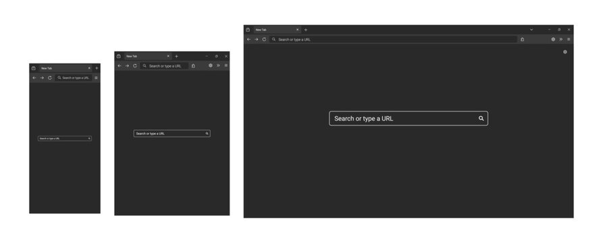Image resolution: width=603 pixels, height=243 pixels.
Task: Restore the medium browser window
Action: (x=217, y=56)
